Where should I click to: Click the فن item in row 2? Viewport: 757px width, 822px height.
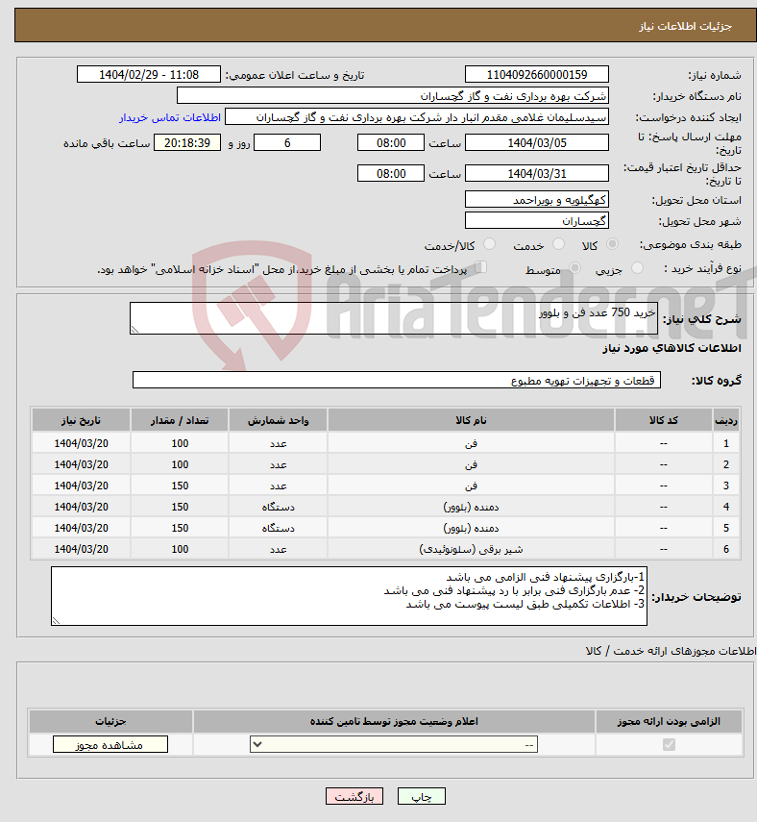471,464
